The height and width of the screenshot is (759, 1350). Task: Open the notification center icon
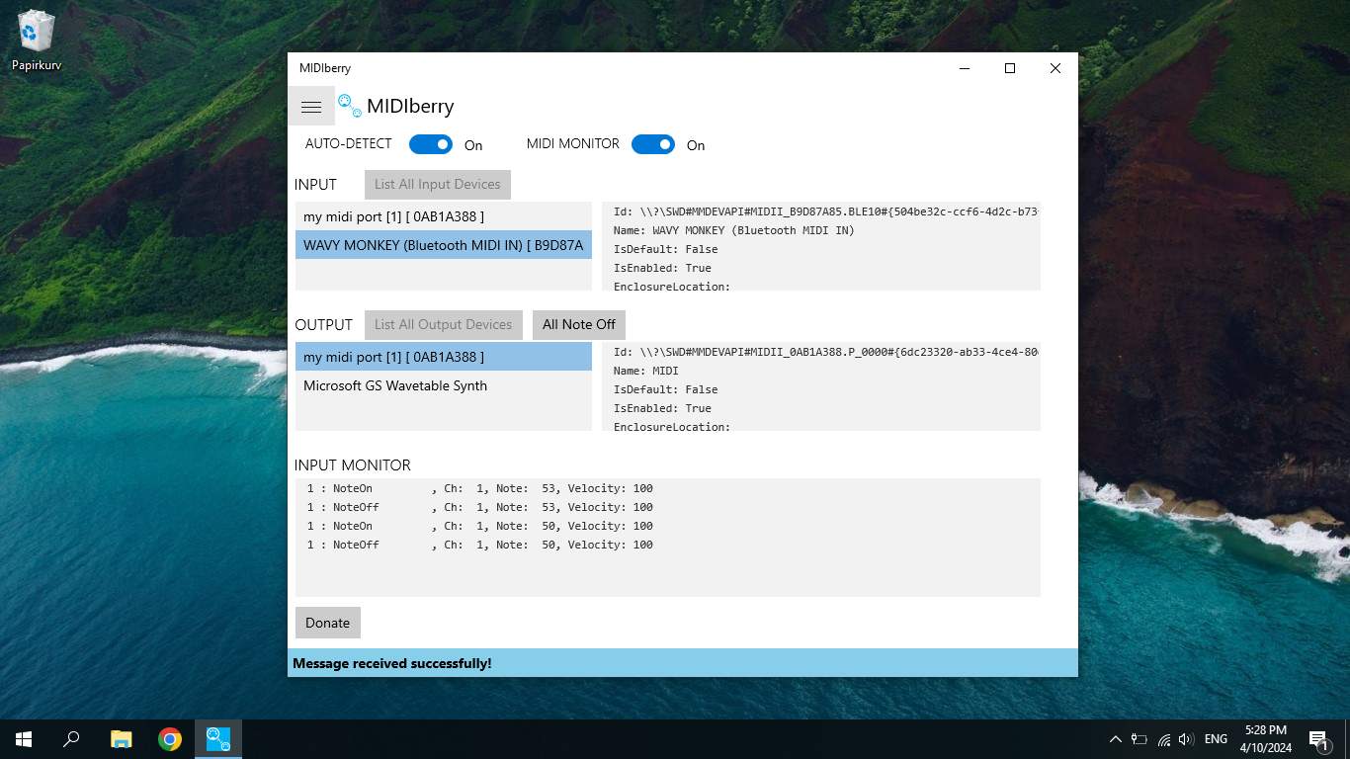click(1318, 739)
